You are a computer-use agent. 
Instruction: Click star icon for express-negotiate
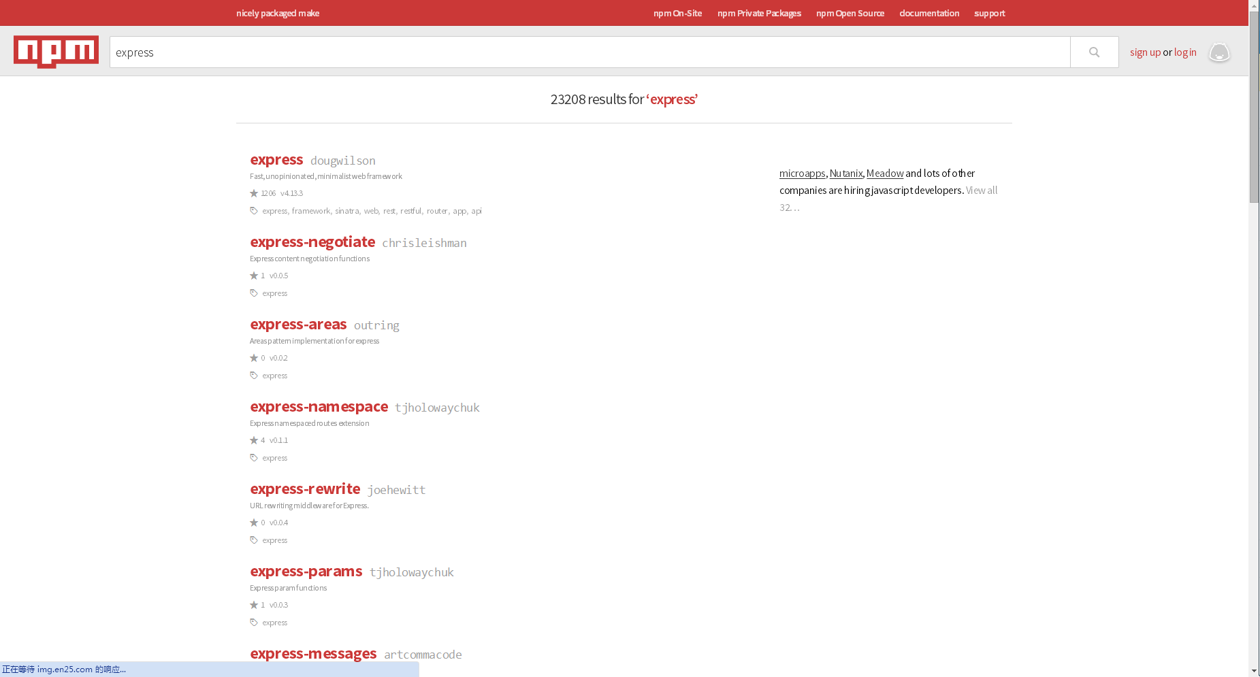click(254, 276)
